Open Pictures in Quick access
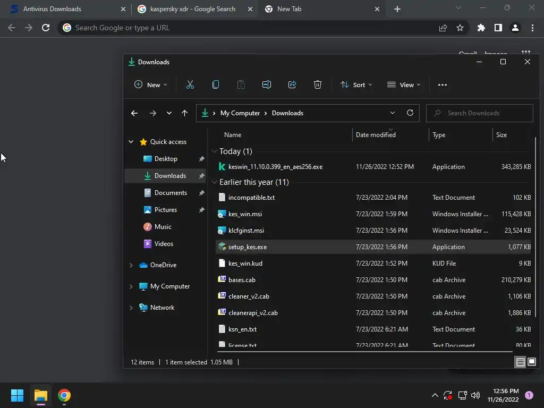 coord(165,210)
